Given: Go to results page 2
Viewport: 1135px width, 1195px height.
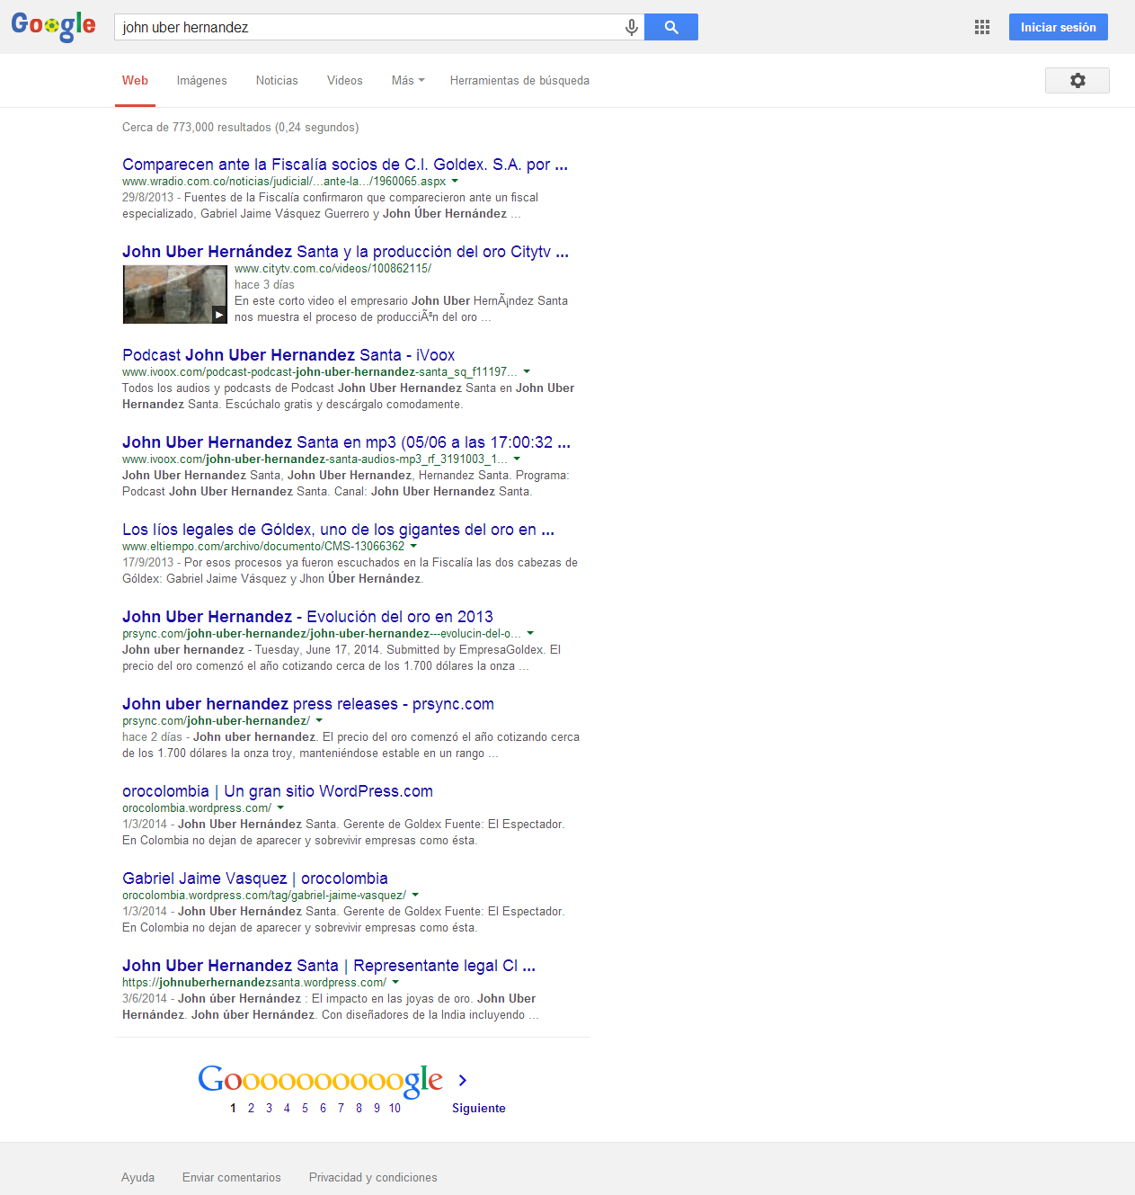Looking at the screenshot, I should tap(251, 1108).
